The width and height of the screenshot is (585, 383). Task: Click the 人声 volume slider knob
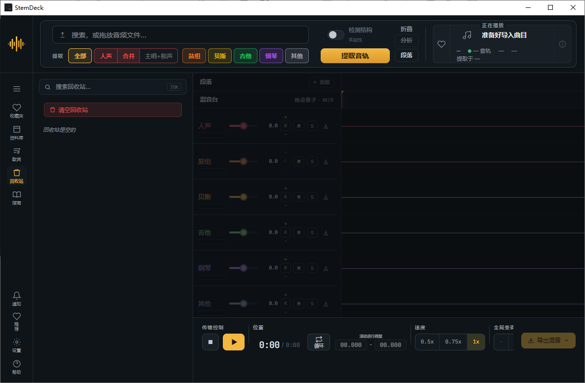244,126
